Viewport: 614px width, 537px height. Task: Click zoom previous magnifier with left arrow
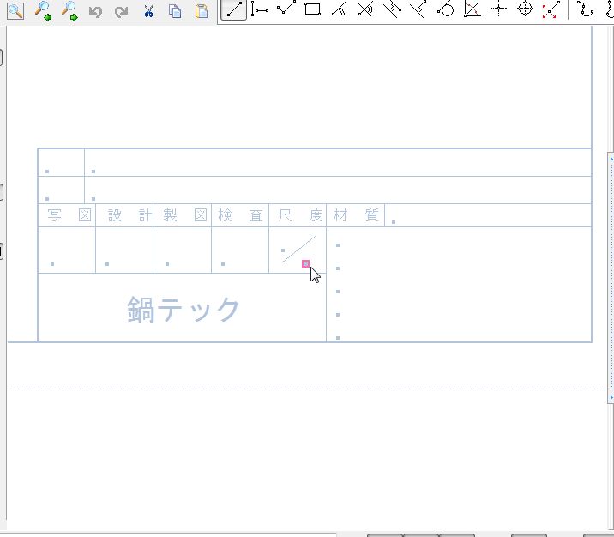pyautogui.click(x=42, y=11)
